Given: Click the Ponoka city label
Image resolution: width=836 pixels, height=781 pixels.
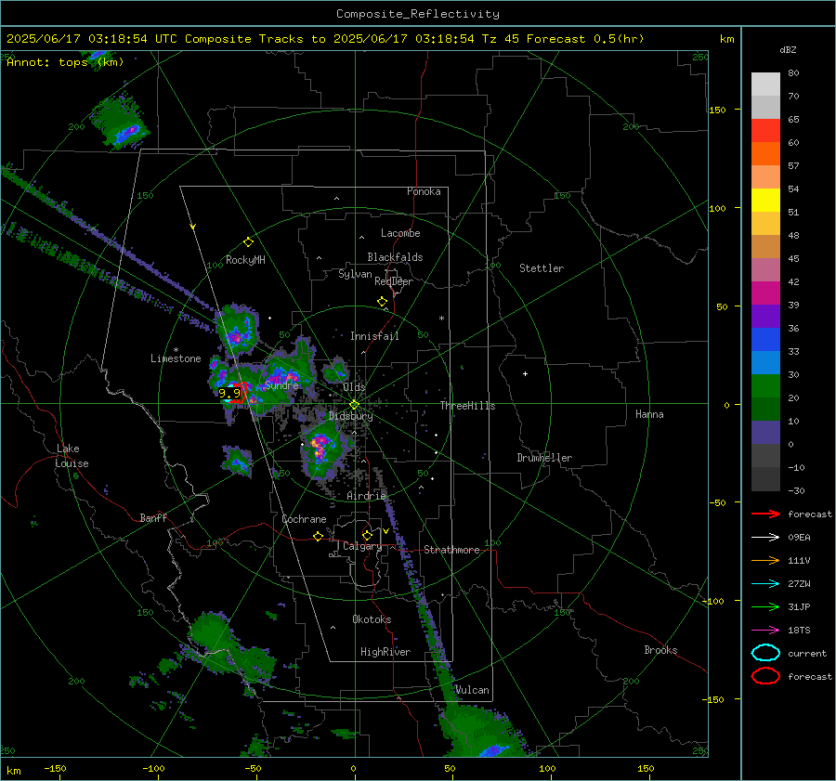Looking at the screenshot, I should [x=424, y=191].
